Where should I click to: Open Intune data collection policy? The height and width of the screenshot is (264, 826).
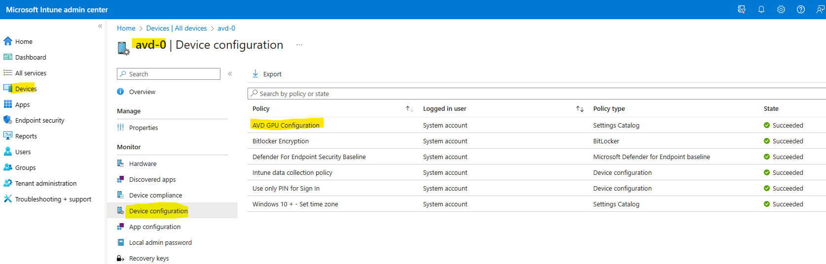292,173
